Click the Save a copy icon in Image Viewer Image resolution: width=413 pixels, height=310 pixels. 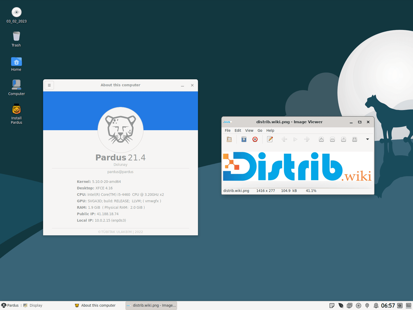(x=244, y=139)
